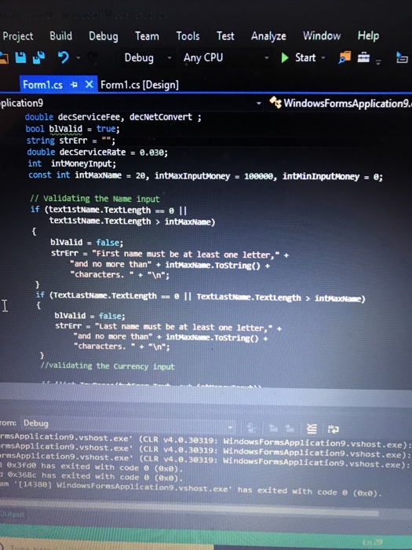Click 'text1stName.TextLength > intMaxName' line
The image size is (412, 550).
pyautogui.click(x=132, y=222)
